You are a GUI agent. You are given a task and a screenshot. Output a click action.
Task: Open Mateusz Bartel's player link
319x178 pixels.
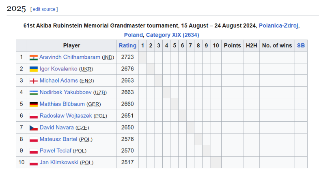pos(58,140)
